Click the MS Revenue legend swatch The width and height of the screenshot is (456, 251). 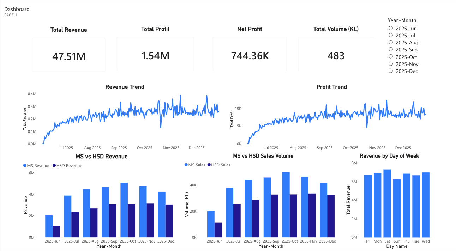25,165
